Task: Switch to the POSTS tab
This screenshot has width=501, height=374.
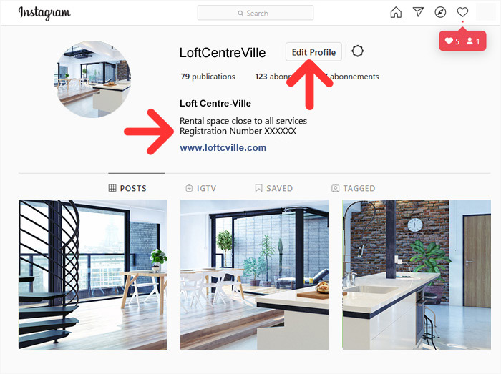Action: (x=127, y=188)
